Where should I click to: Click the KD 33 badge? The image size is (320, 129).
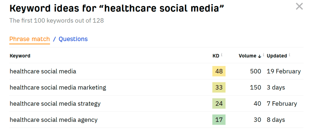tap(219, 88)
